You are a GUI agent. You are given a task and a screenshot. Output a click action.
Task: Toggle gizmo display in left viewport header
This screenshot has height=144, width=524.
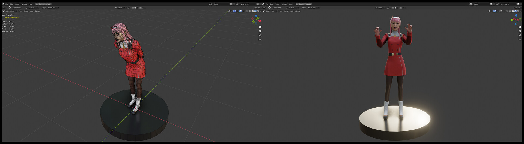pos(234,11)
